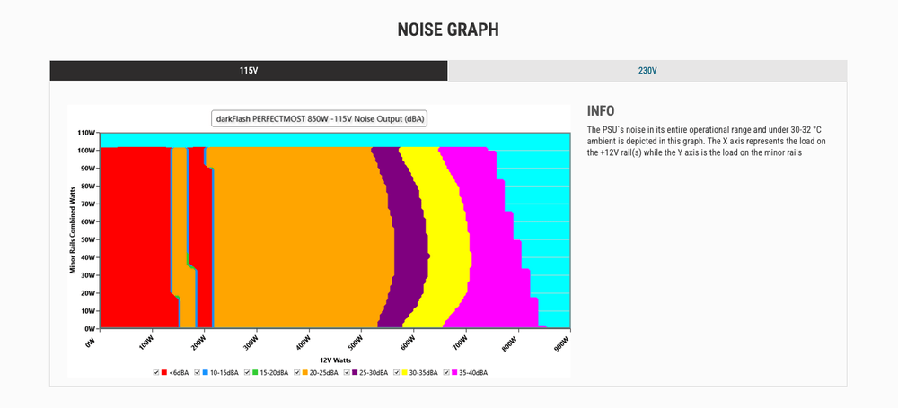
Task: Toggle the 10-15dBA legend checkbox
Action: point(198,371)
